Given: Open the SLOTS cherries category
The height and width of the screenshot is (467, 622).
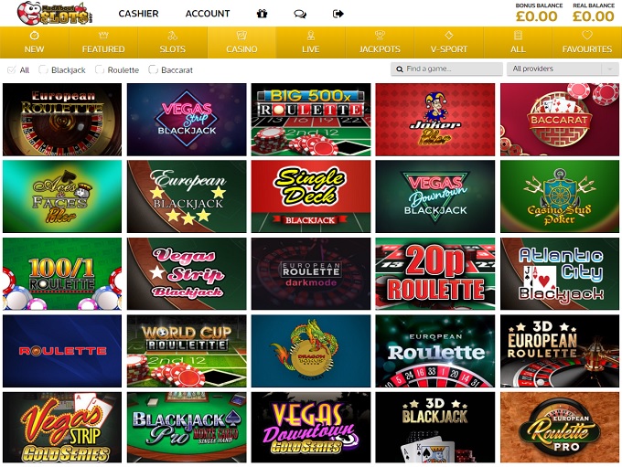Looking at the screenshot, I should coord(173,42).
